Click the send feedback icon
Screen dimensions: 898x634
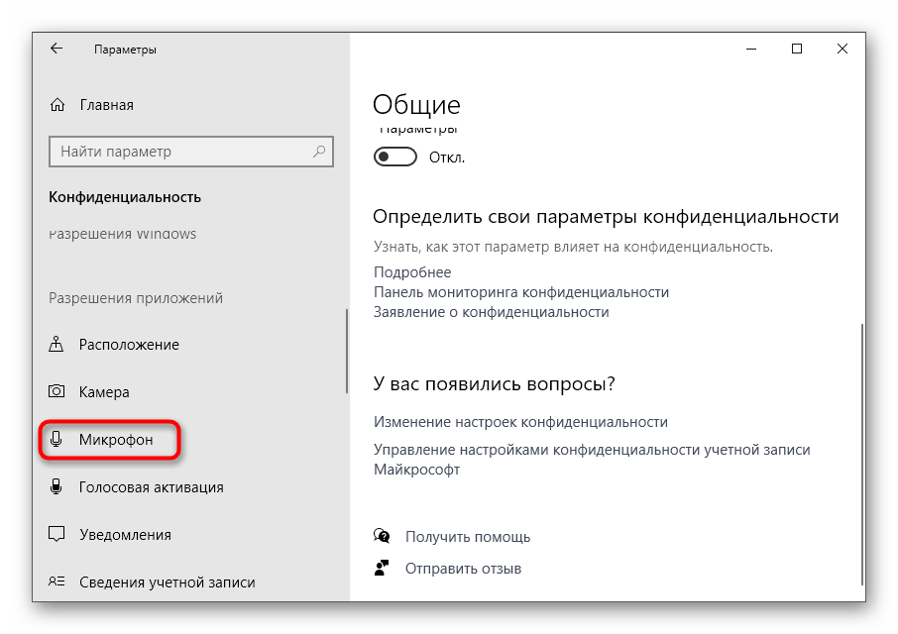[383, 569]
